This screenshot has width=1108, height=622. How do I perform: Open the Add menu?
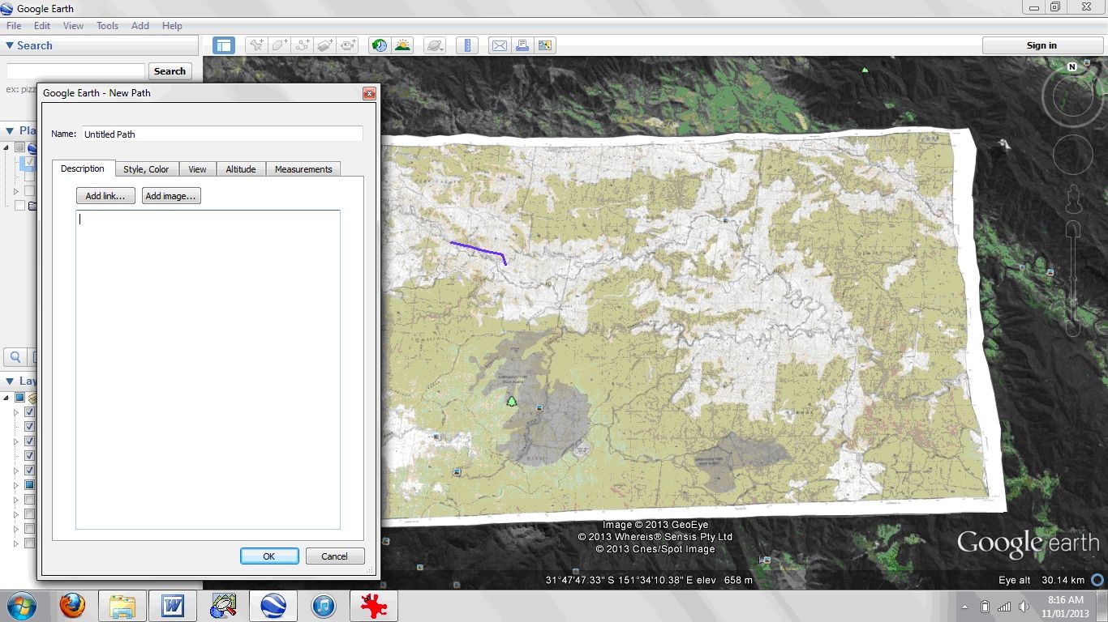click(140, 26)
